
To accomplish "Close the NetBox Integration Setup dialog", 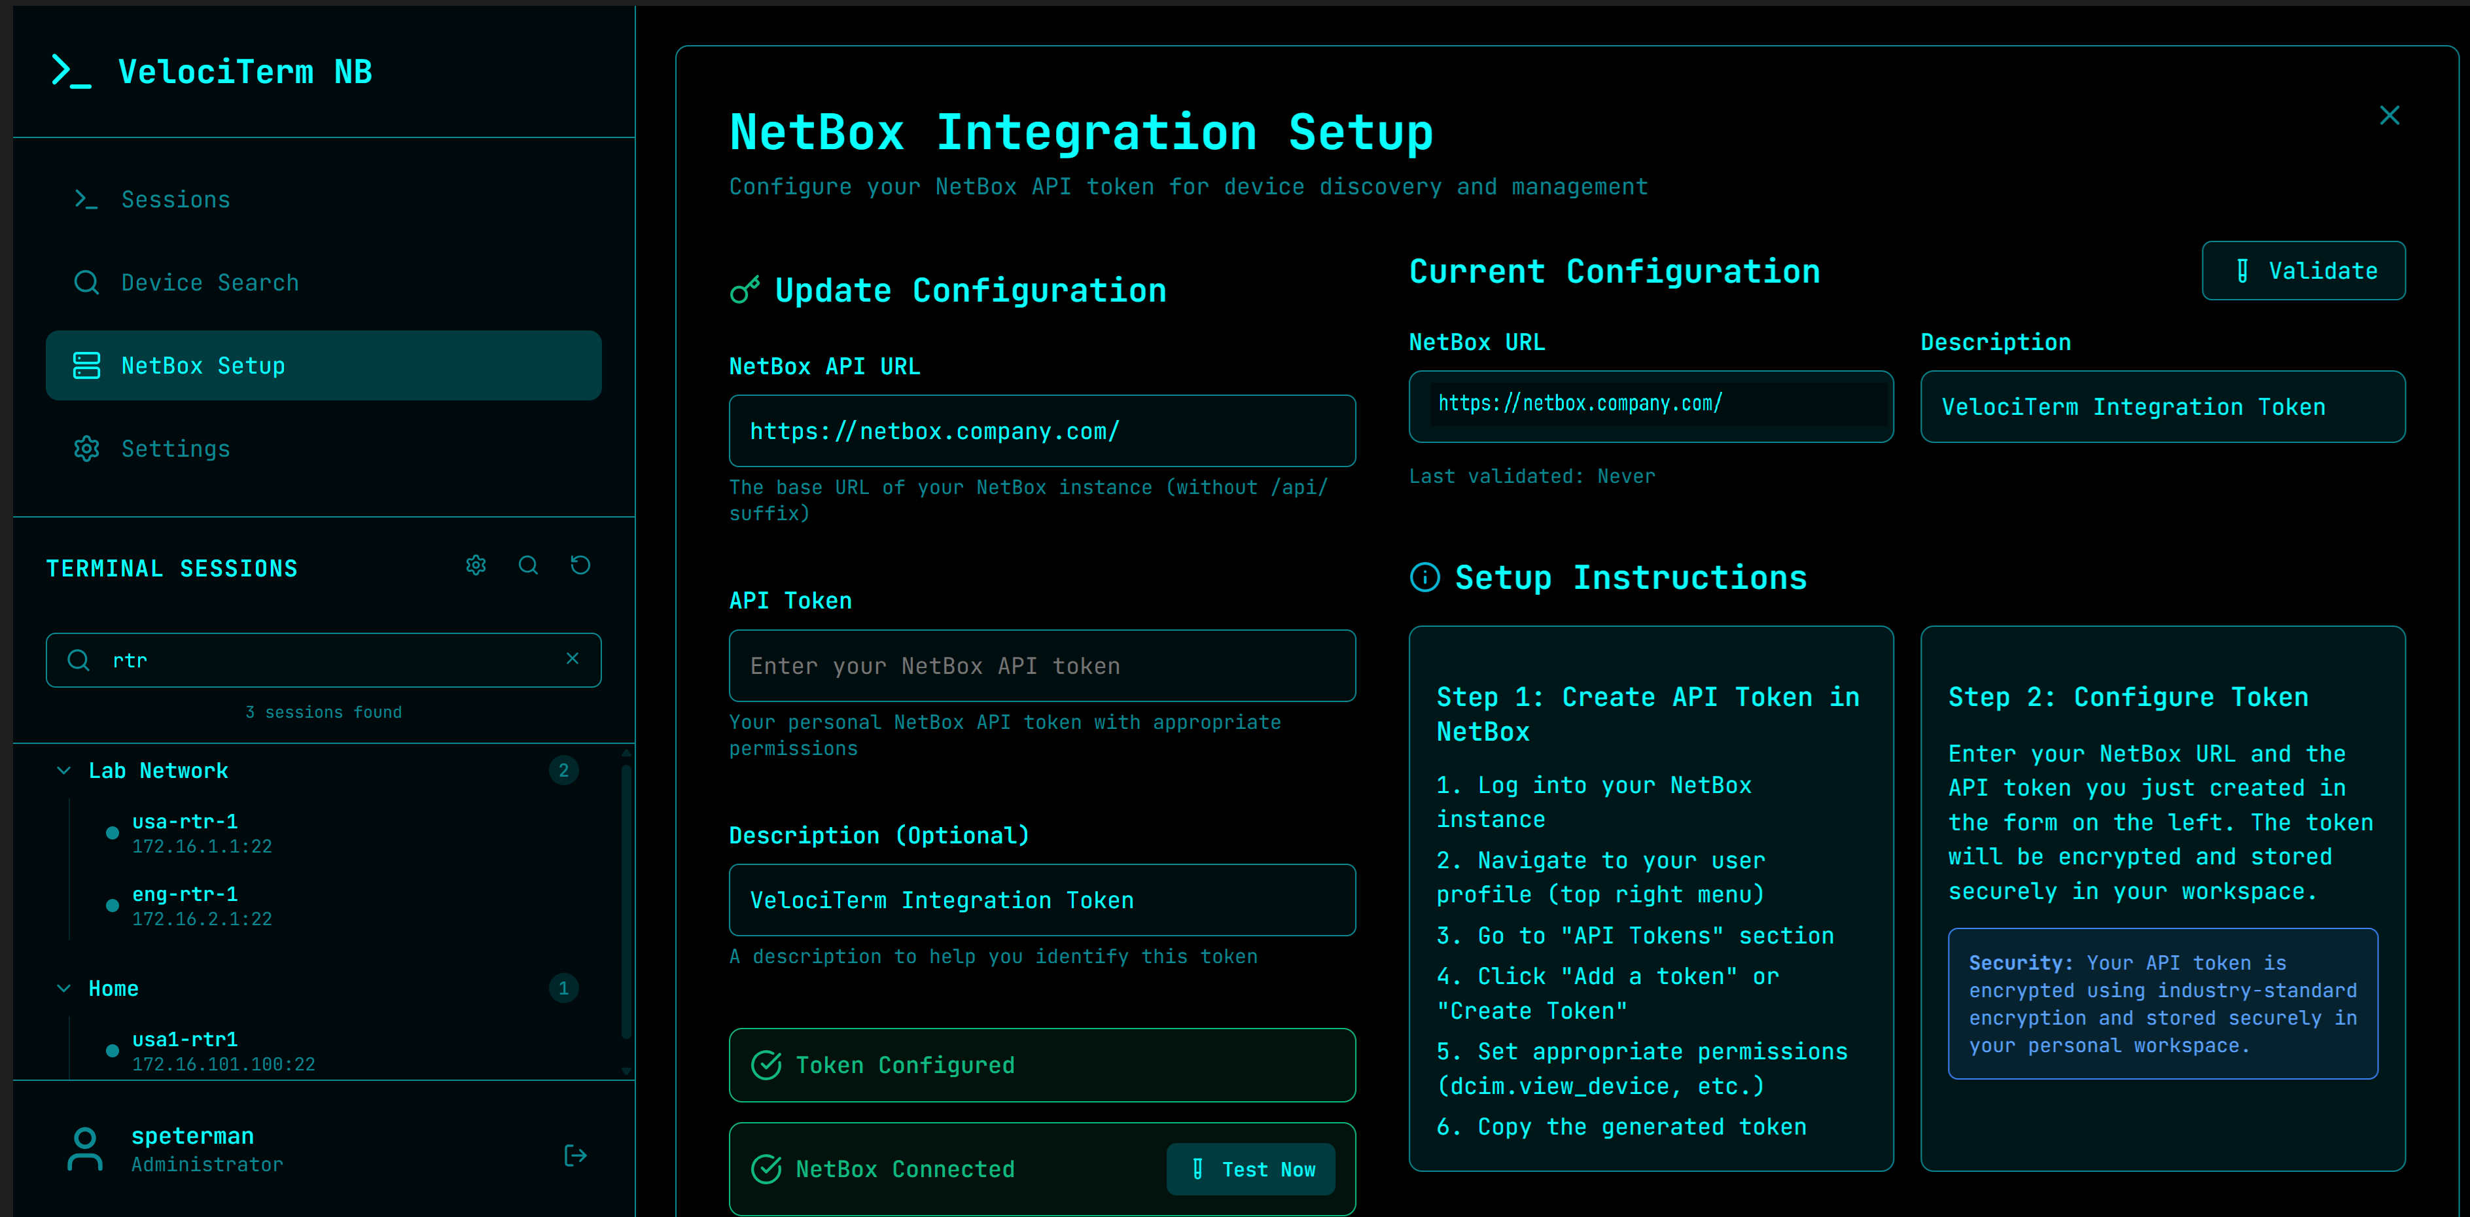I will (2388, 116).
